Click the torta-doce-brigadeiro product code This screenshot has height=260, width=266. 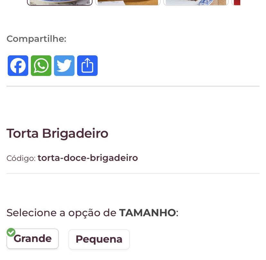tap(88, 158)
